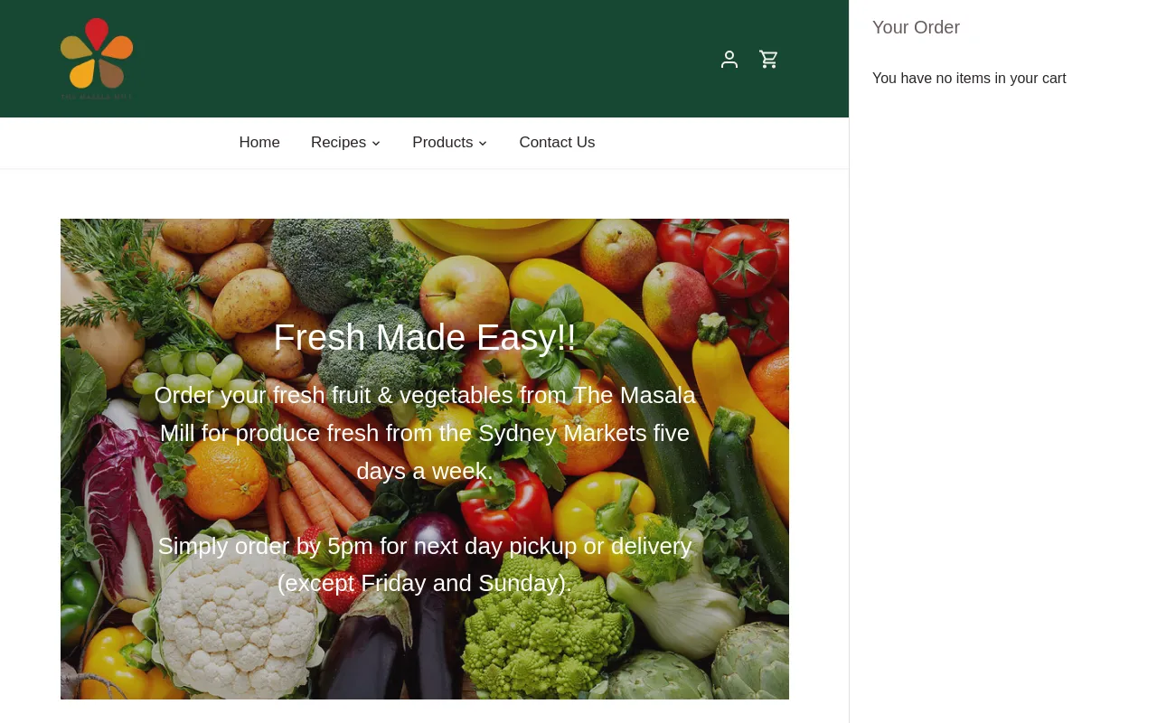Click the Fresh Made Easy!! heading
This screenshot has height=723, width=1157.
point(425,337)
